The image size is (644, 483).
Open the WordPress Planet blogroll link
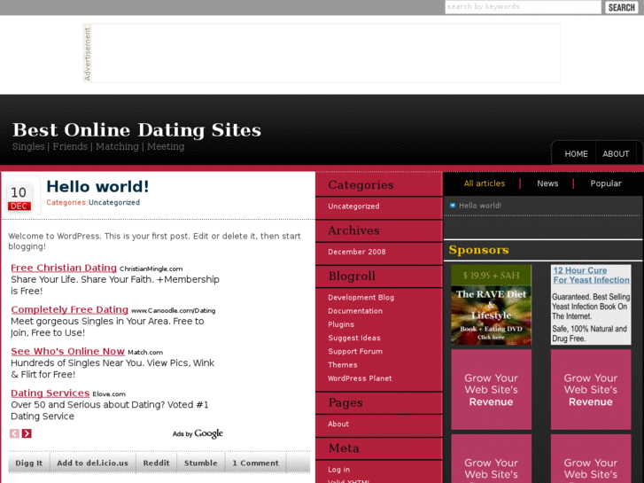click(x=360, y=378)
